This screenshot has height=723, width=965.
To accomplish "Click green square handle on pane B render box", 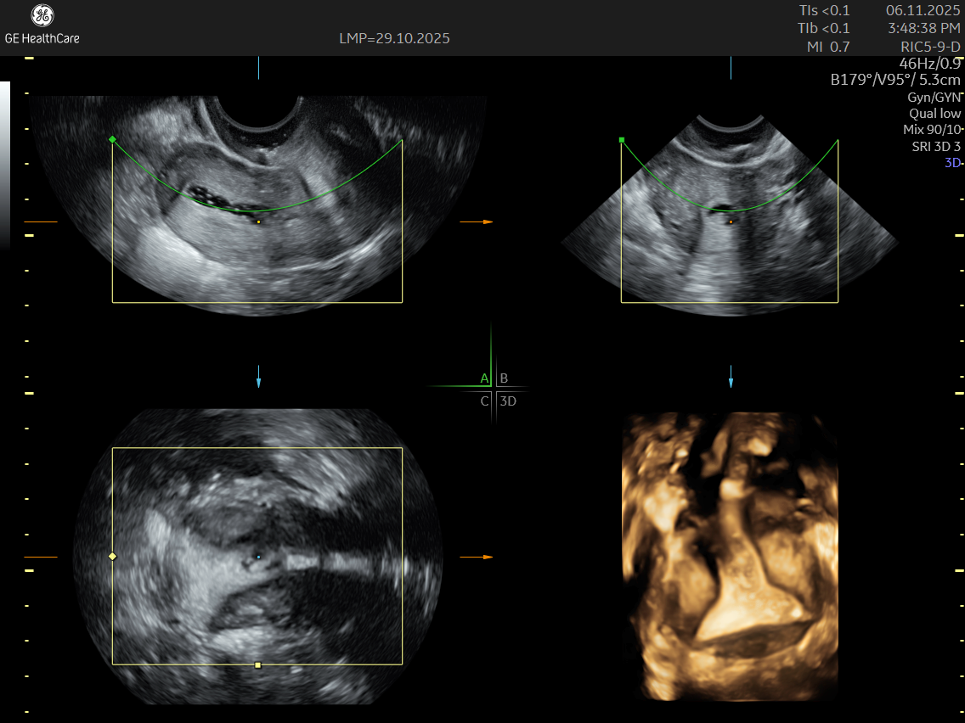I will (622, 139).
